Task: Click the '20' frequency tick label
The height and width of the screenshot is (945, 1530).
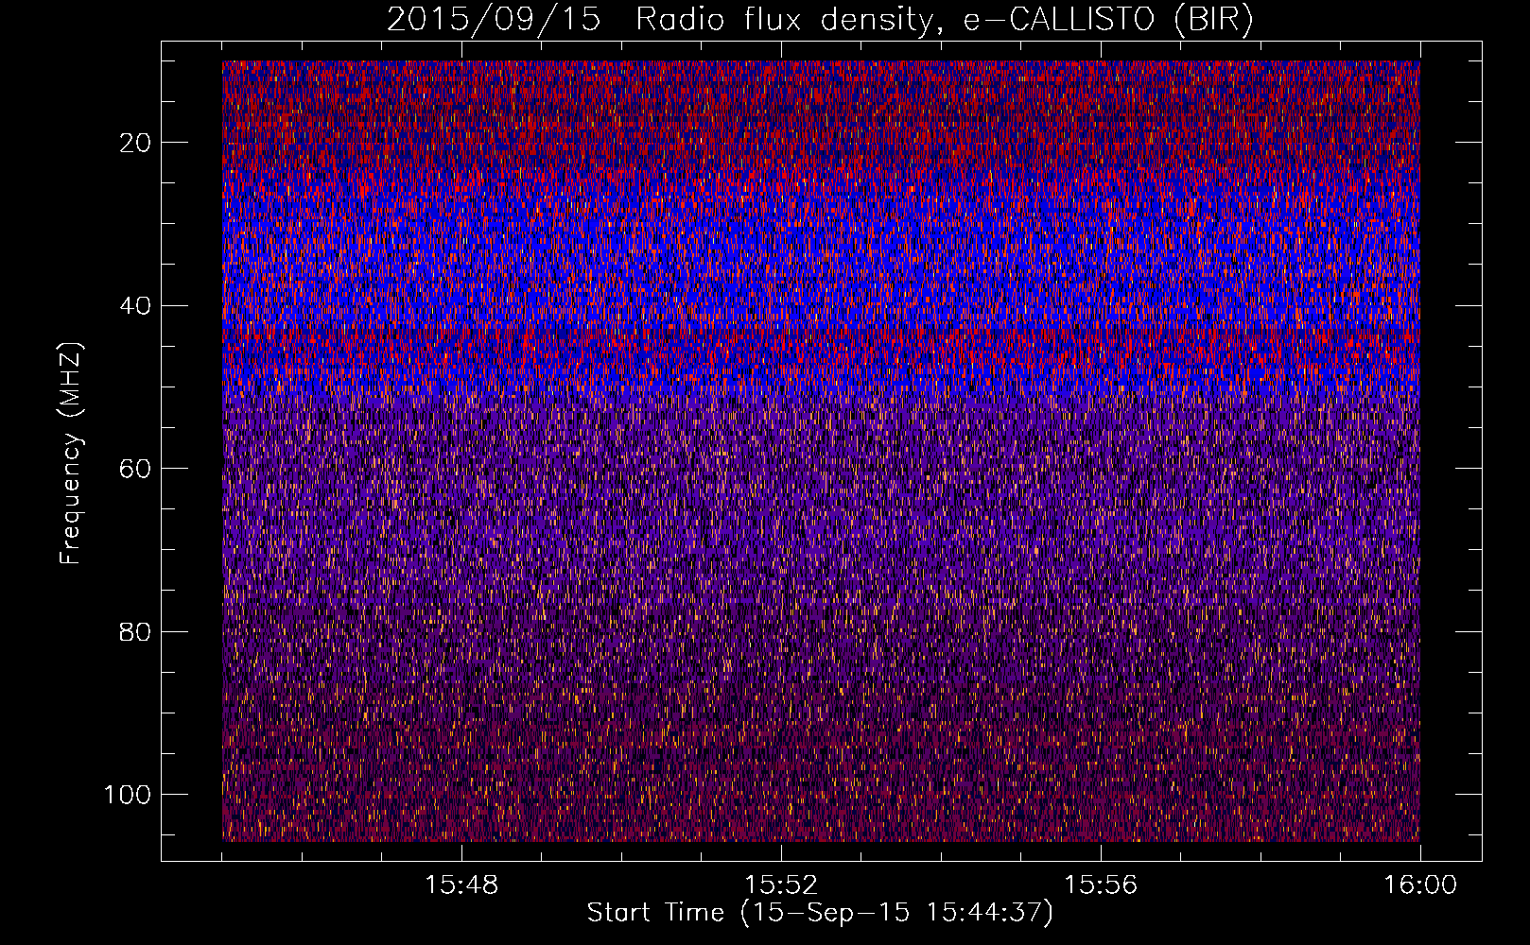Action: pyautogui.click(x=136, y=143)
